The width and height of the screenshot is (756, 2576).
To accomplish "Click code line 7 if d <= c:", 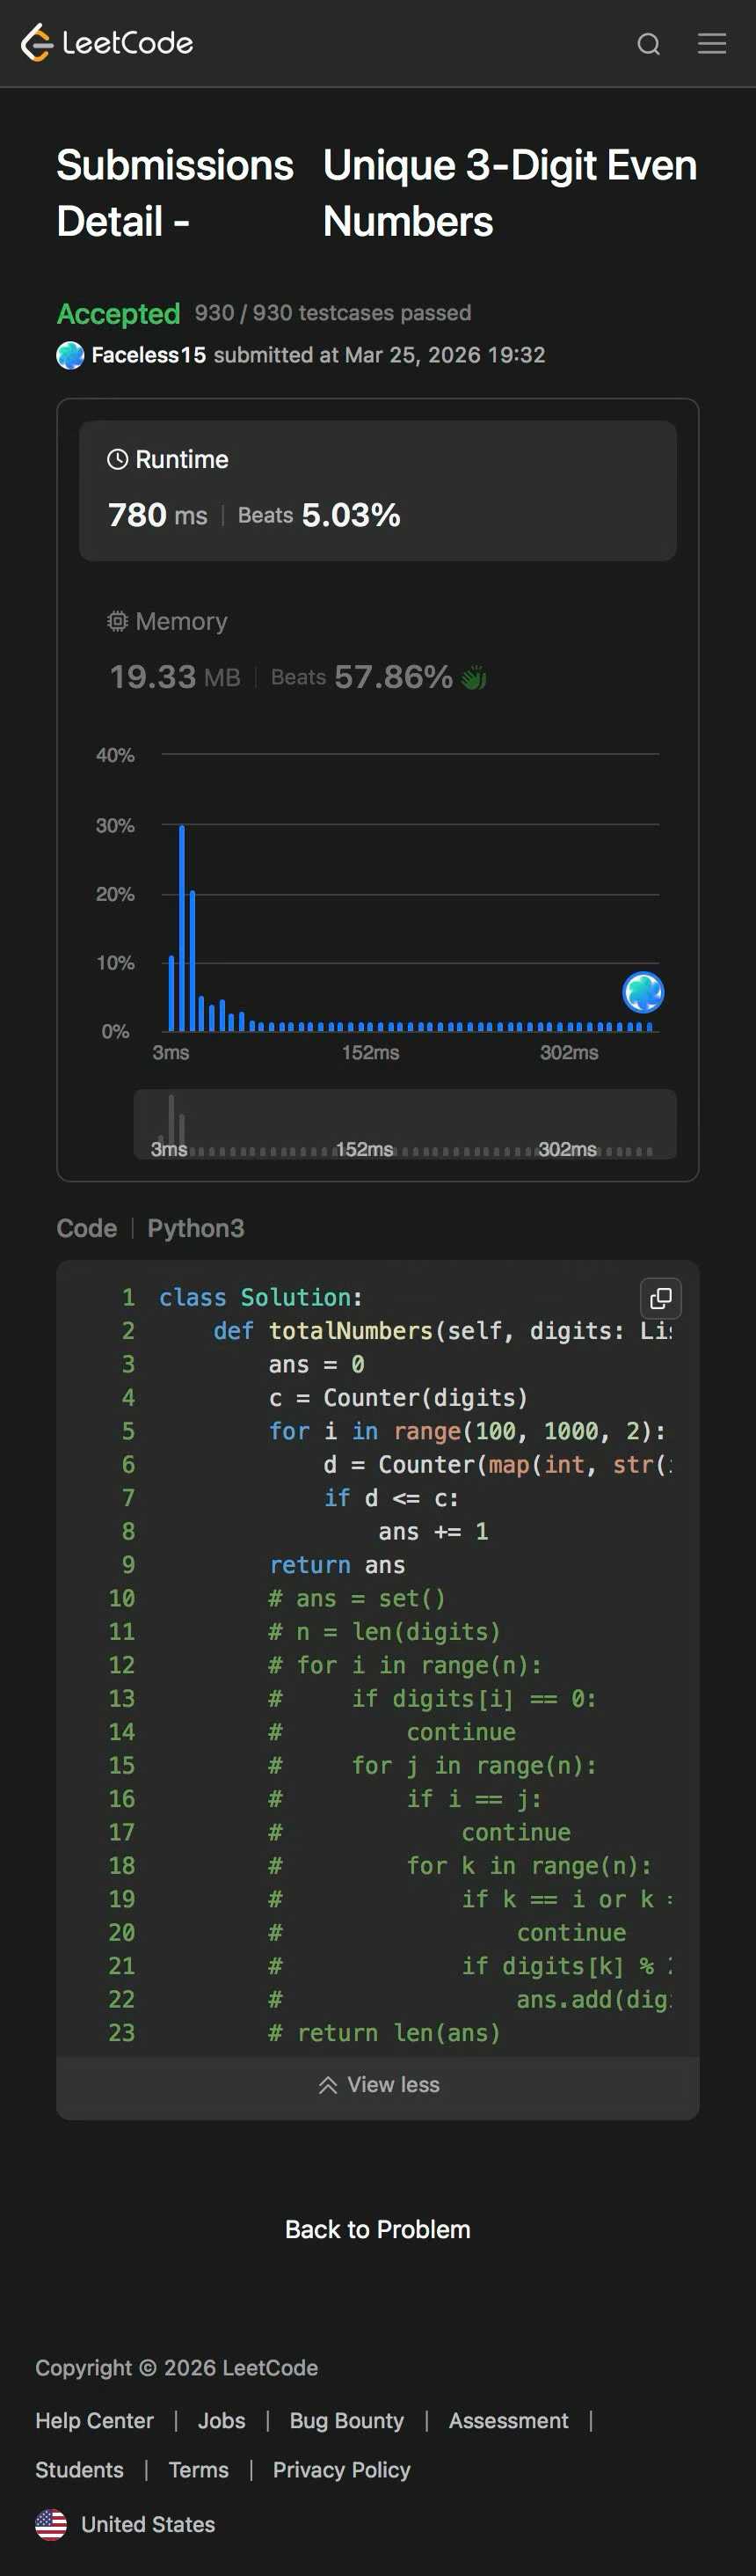I will click(x=391, y=1498).
